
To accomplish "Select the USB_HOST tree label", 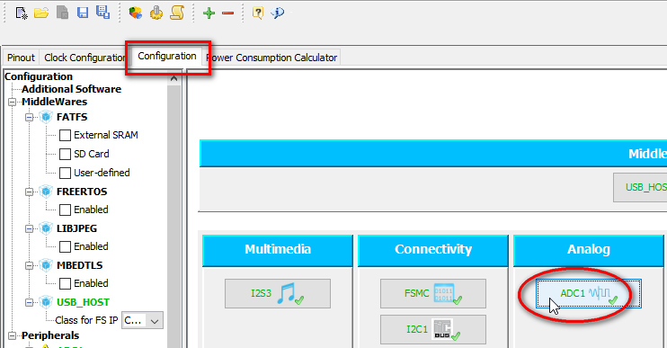I will [x=83, y=302].
